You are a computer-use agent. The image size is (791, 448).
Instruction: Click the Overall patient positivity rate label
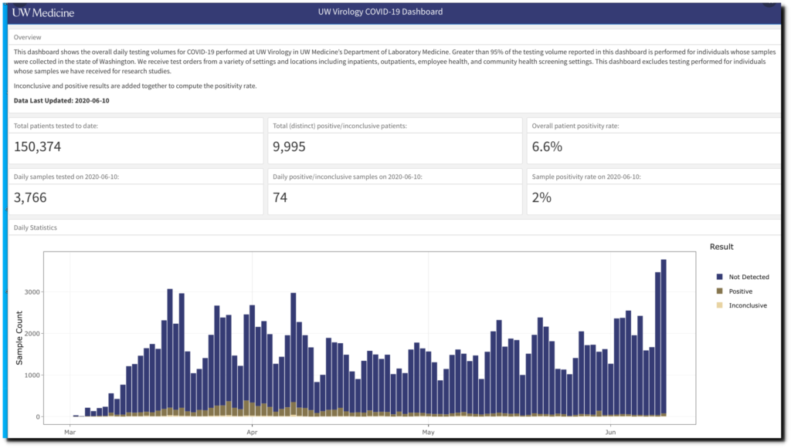(575, 126)
